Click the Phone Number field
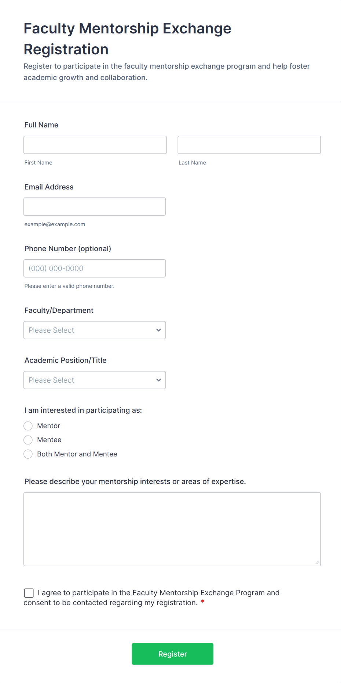 coord(95,268)
